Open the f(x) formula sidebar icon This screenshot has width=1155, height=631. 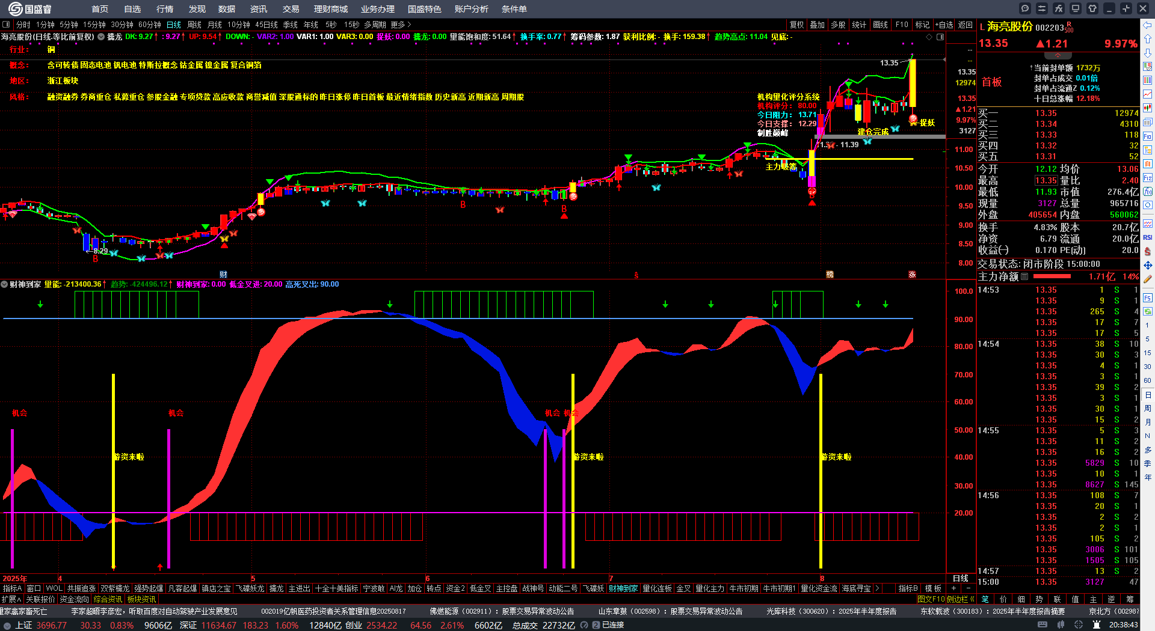[1148, 192]
